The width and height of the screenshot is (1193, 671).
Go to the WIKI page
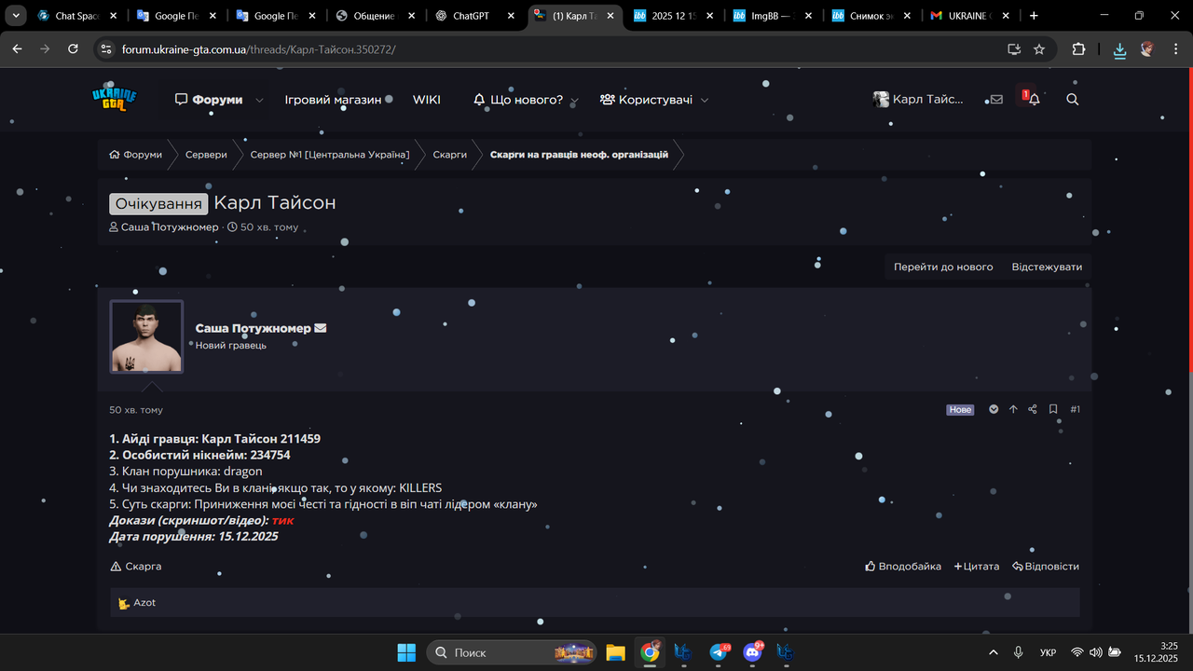point(427,100)
